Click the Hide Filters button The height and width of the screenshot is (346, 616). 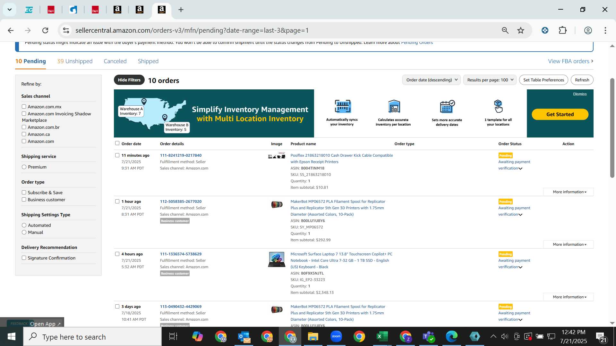[129, 80]
